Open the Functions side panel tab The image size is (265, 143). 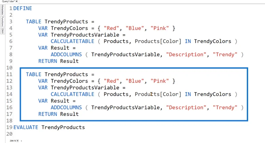tap(3, 21)
